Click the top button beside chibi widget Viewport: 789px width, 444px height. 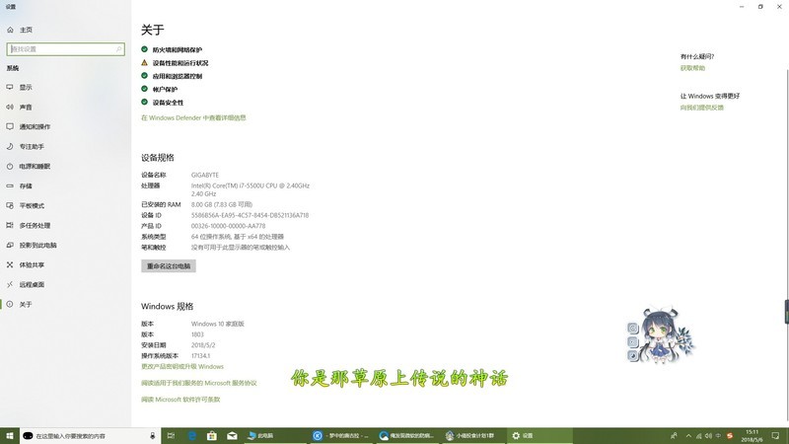coord(633,329)
